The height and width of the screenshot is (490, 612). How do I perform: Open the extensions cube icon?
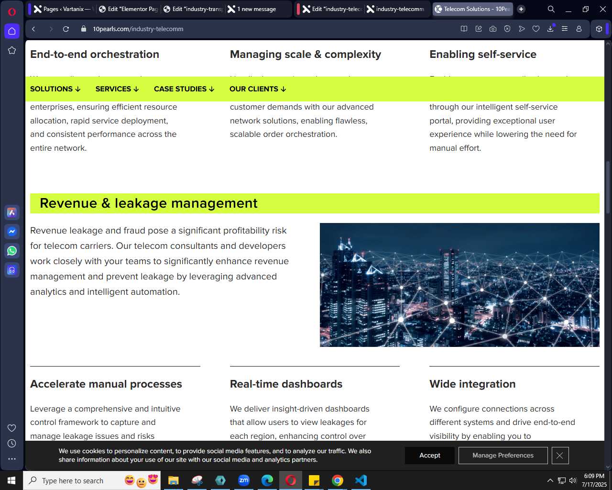click(599, 29)
